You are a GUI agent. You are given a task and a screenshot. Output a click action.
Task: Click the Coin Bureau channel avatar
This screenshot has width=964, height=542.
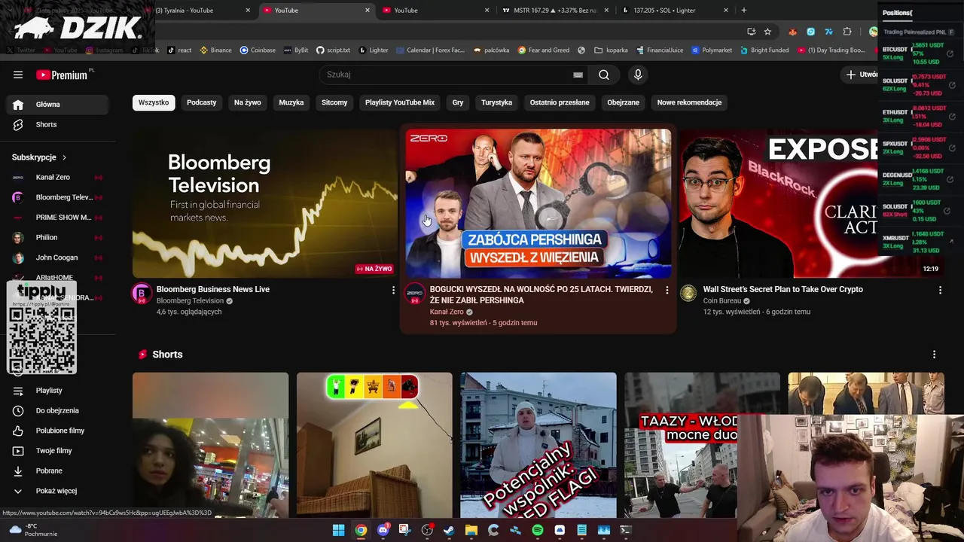[688, 294]
